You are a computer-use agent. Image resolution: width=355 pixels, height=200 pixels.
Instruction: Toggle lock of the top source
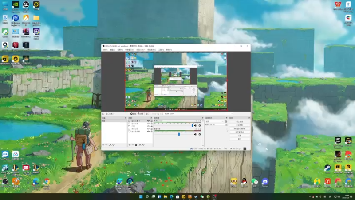pyautogui.click(x=151, y=121)
